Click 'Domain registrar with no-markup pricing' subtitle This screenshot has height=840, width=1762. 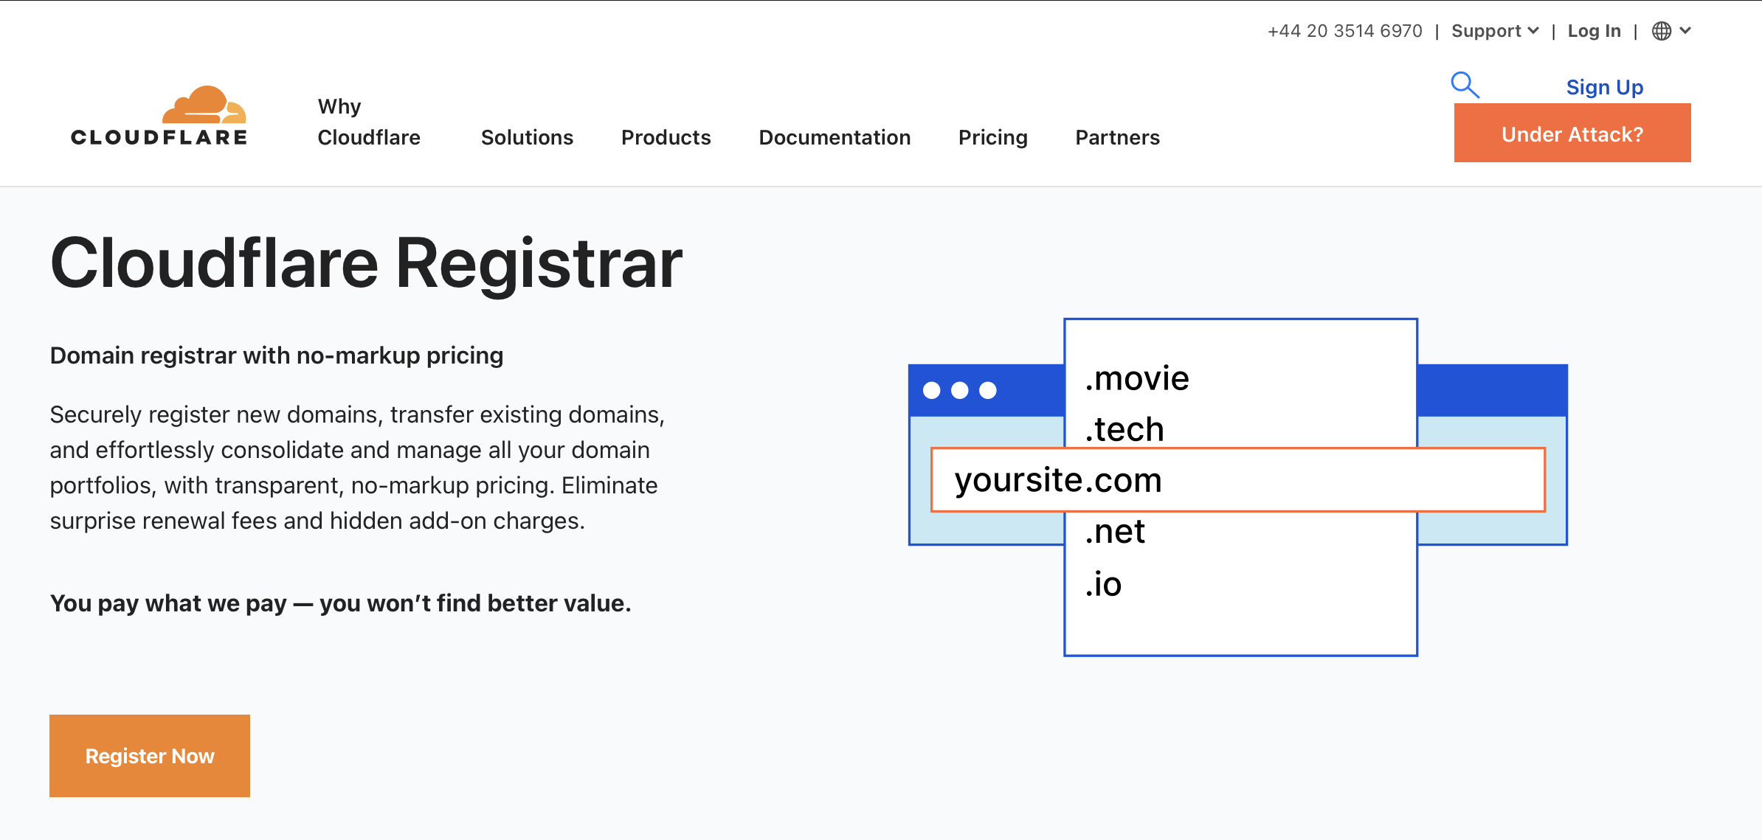coord(277,355)
